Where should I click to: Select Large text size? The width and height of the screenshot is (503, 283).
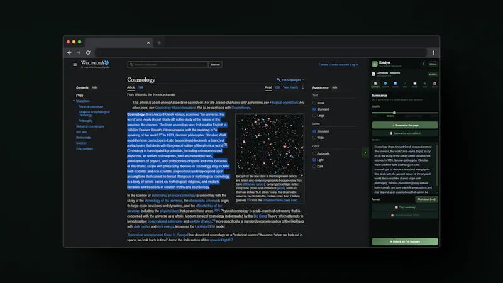(x=314, y=116)
